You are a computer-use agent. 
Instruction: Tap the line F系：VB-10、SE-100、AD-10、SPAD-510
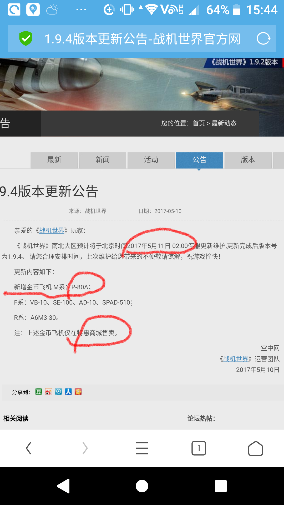pos(74,302)
